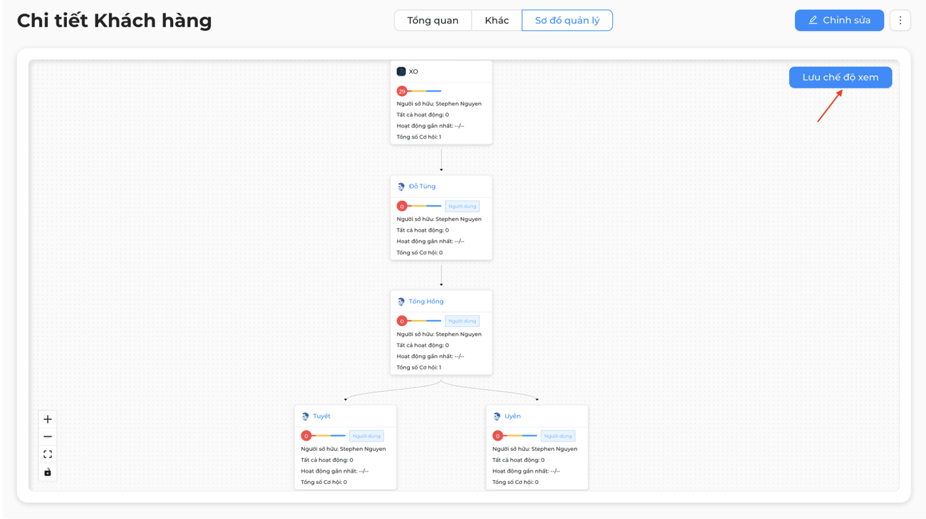Fit the diagram to view icon

coord(47,454)
